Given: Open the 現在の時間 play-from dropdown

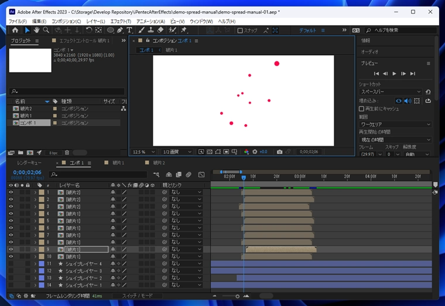Looking at the screenshot, I should [395, 139].
